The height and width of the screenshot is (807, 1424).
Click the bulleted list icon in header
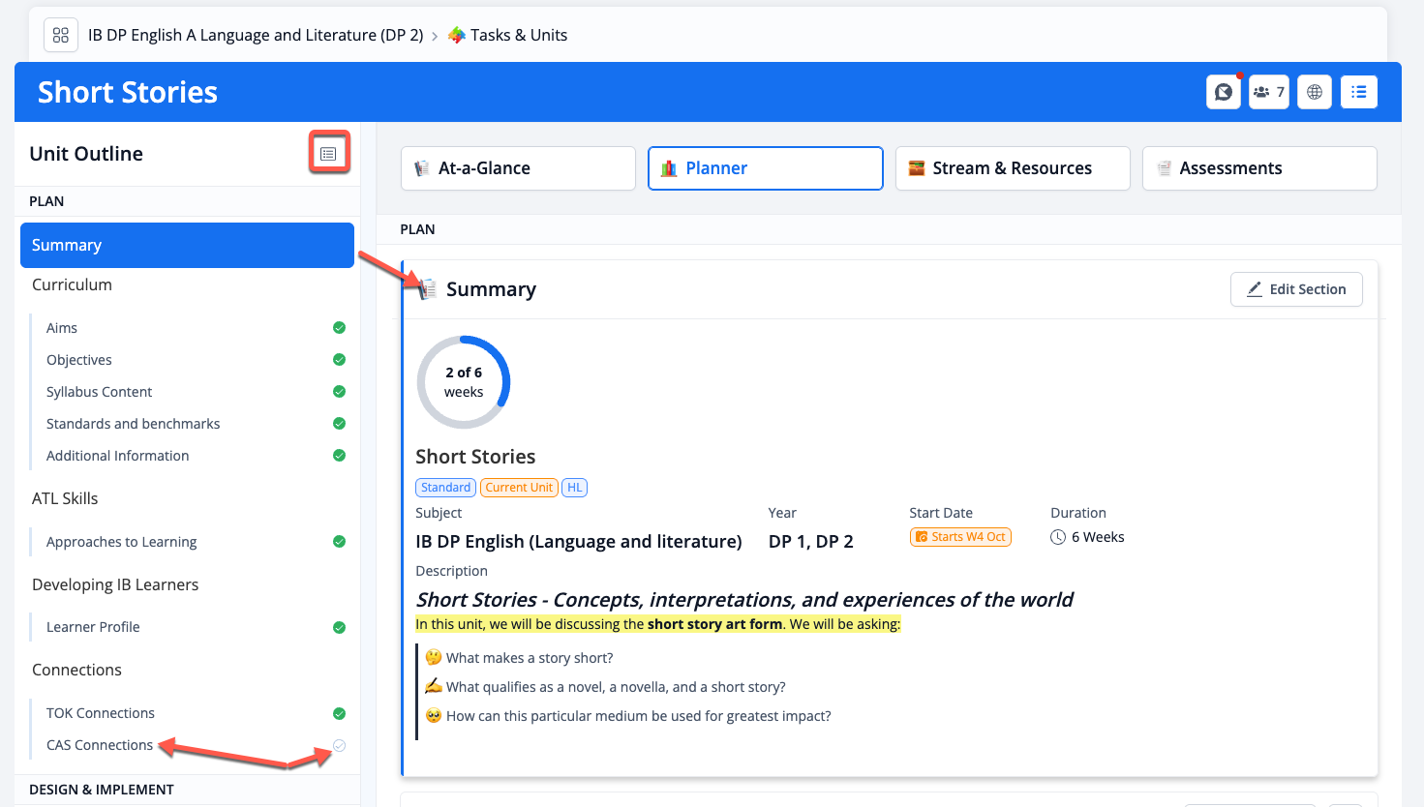[x=1358, y=92]
